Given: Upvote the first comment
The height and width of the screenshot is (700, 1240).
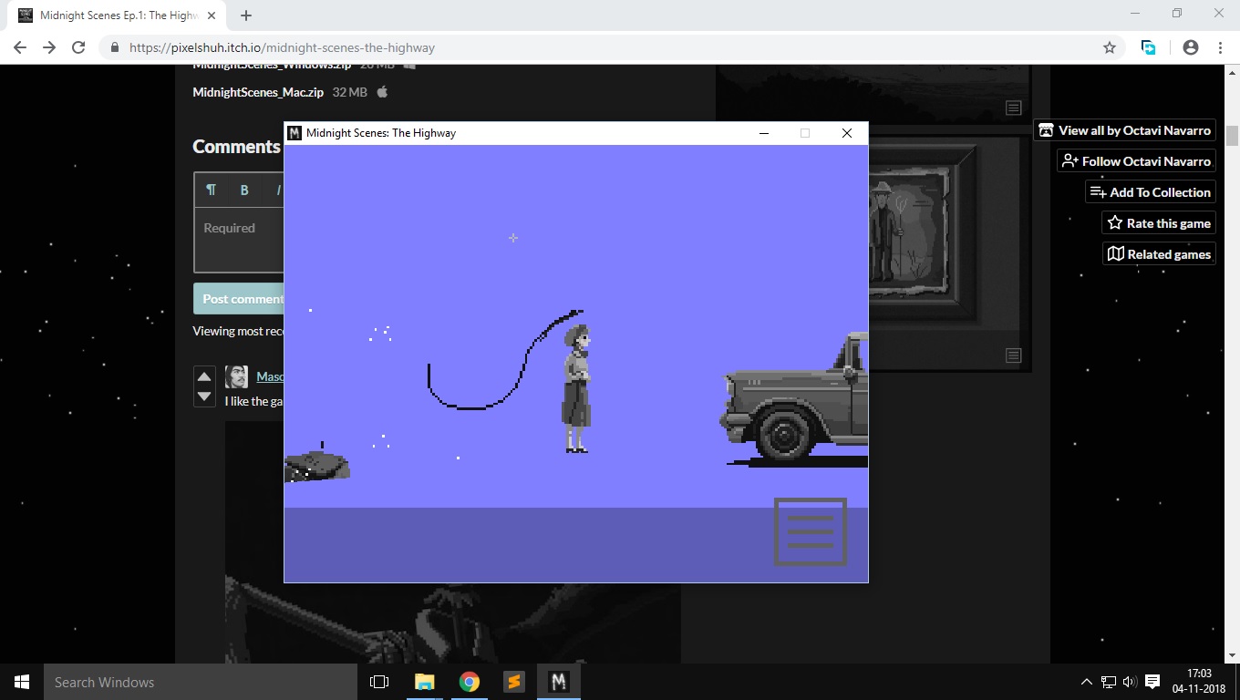Looking at the screenshot, I should (x=204, y=376).
